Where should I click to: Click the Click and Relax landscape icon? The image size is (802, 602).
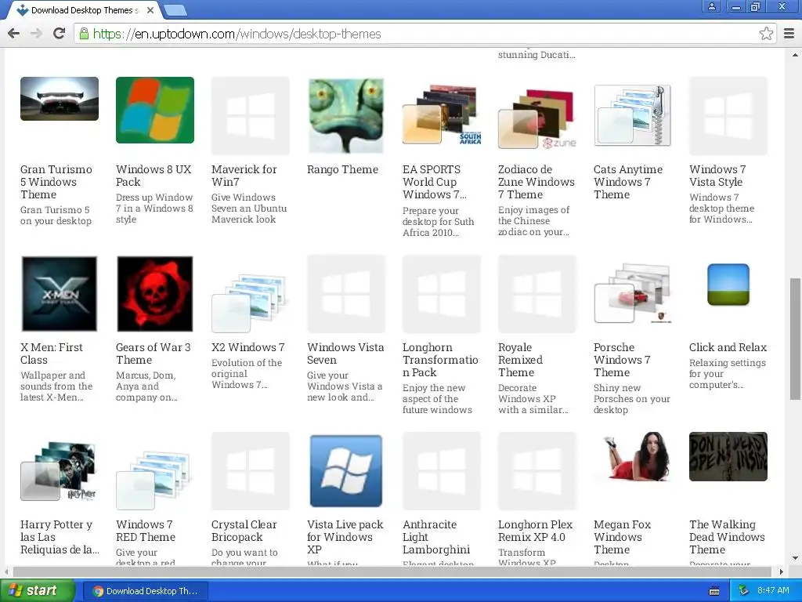(x=728, y=285)
